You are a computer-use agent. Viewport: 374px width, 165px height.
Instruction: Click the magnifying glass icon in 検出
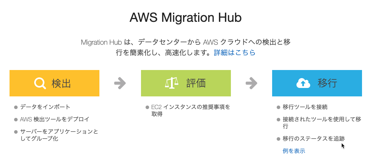pos(40,83)
